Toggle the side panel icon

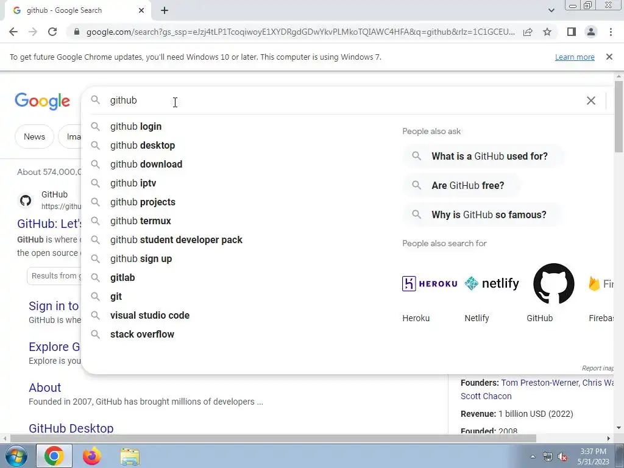[x=572, y=32]
